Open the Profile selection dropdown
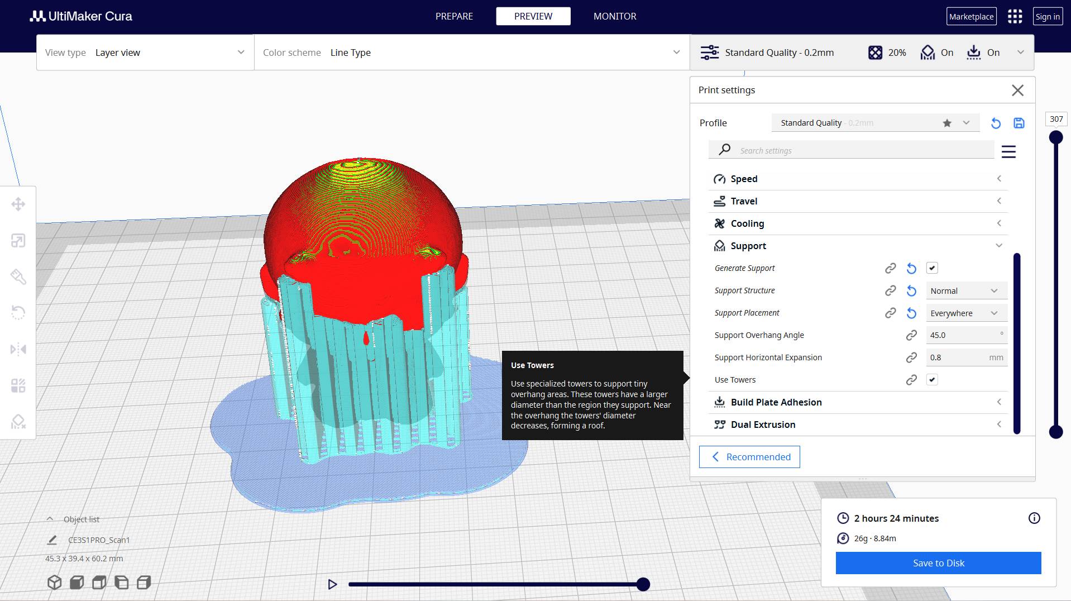The width and height of the screenshot is (1071, 601). coord(875,123)
